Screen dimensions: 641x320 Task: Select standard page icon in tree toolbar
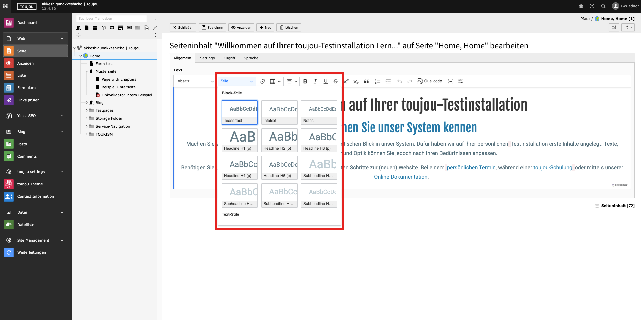(87, 28)
